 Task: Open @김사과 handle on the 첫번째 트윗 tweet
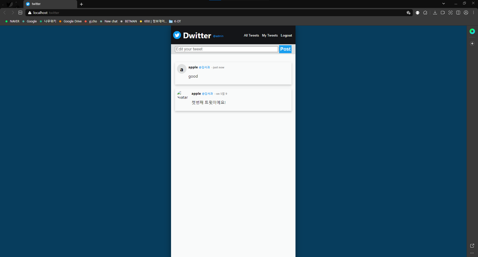click(207, 94)
